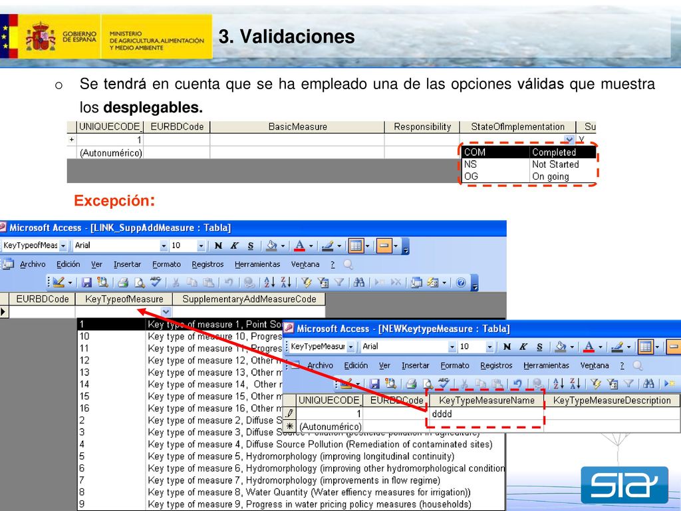Open StateOfImplementation cell dropdown arrow

coord(569,140)
